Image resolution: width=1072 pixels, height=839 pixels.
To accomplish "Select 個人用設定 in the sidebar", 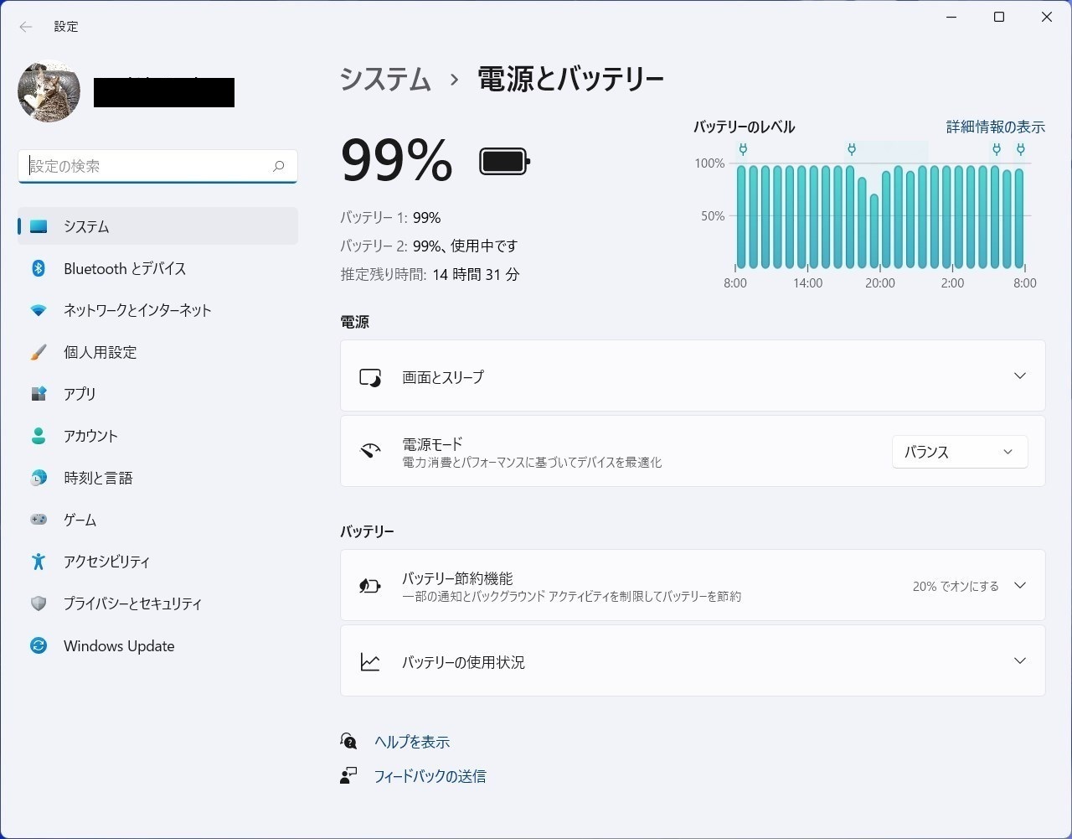I will (x=157, y=352).
